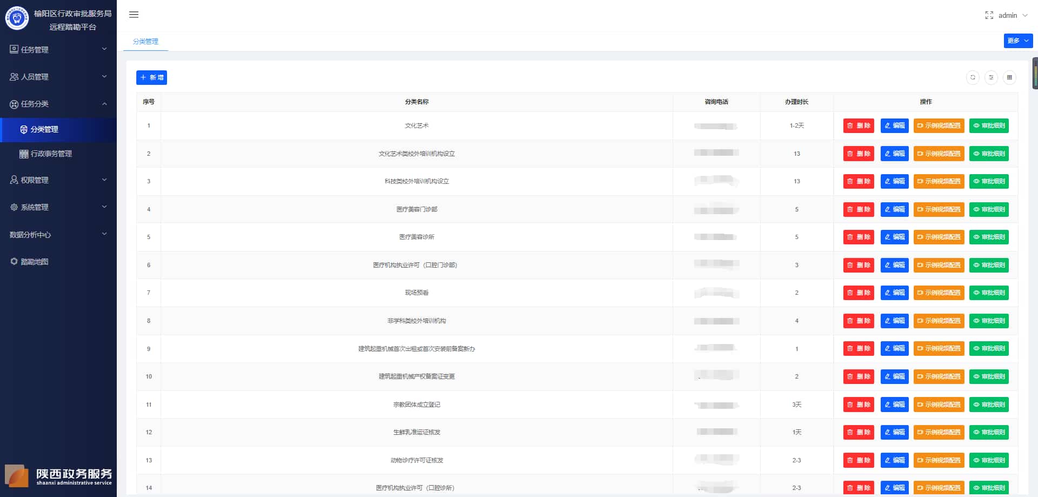Click the page vertical scrollbar thumb
Viewport: 1038px width, 497px height.
[x=1035, y=73]
